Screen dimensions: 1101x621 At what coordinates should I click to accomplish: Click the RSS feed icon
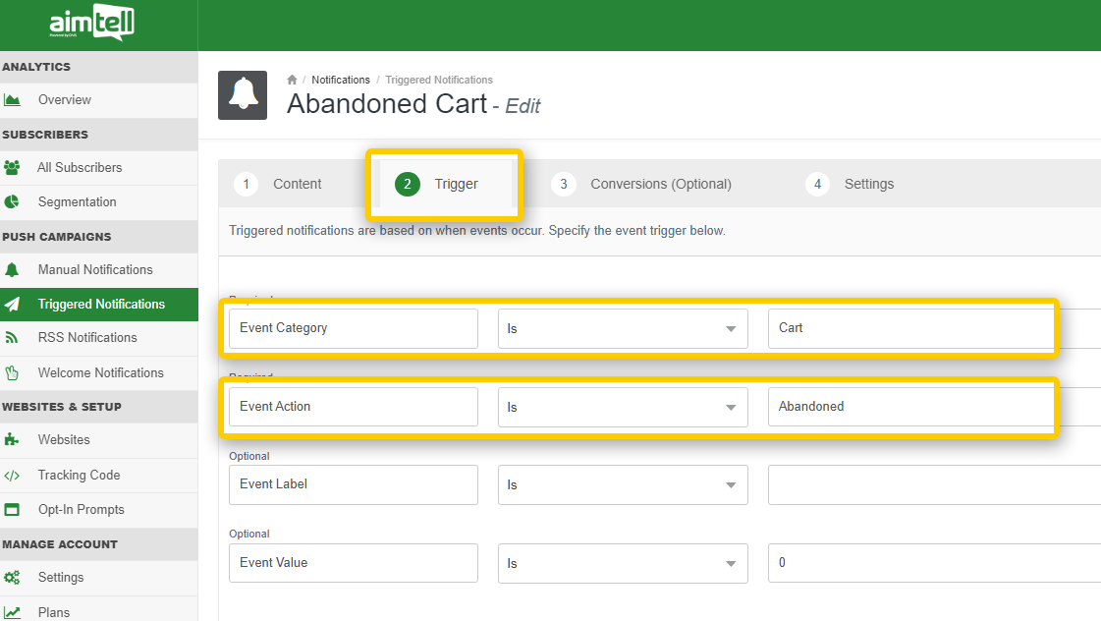[x=12, y=338]
